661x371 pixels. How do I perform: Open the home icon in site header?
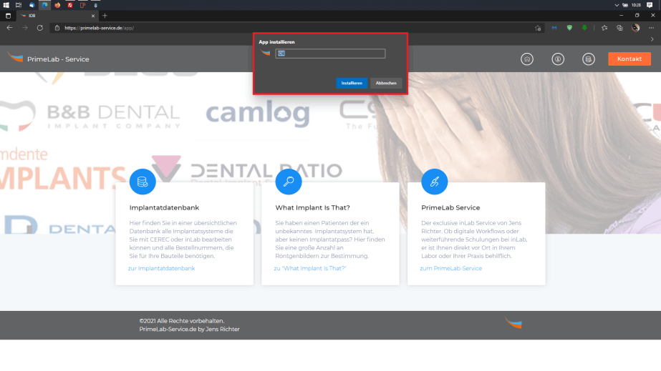527,59
